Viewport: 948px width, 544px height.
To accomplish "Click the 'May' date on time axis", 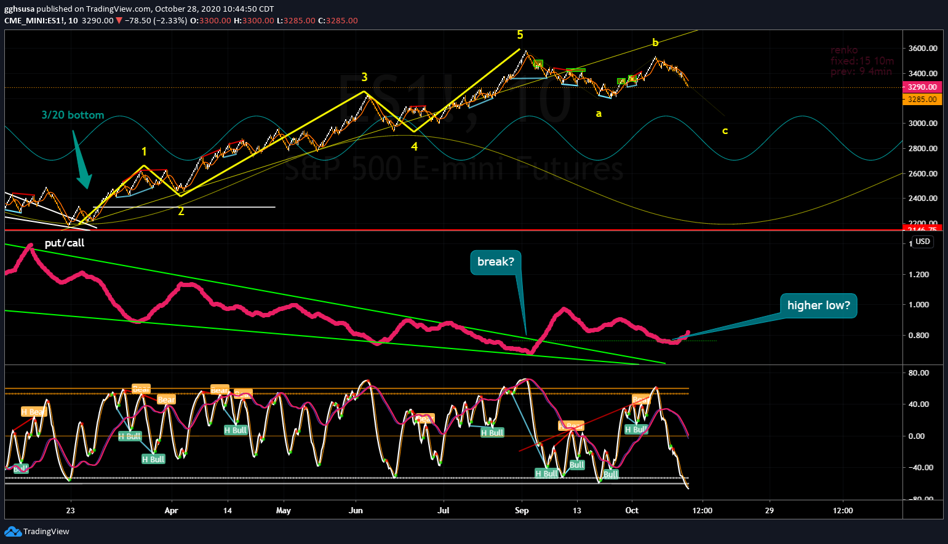I will pyautogui.click(x=284, y=511).
